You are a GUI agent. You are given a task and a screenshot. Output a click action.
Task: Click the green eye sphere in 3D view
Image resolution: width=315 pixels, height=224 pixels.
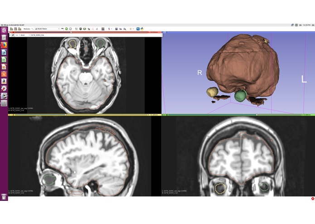point(241,96)
